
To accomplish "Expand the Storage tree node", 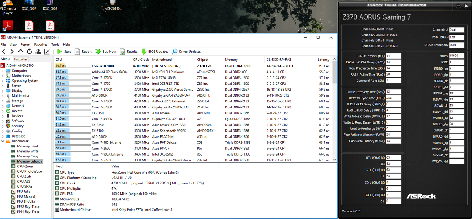I will click(3, 101).
